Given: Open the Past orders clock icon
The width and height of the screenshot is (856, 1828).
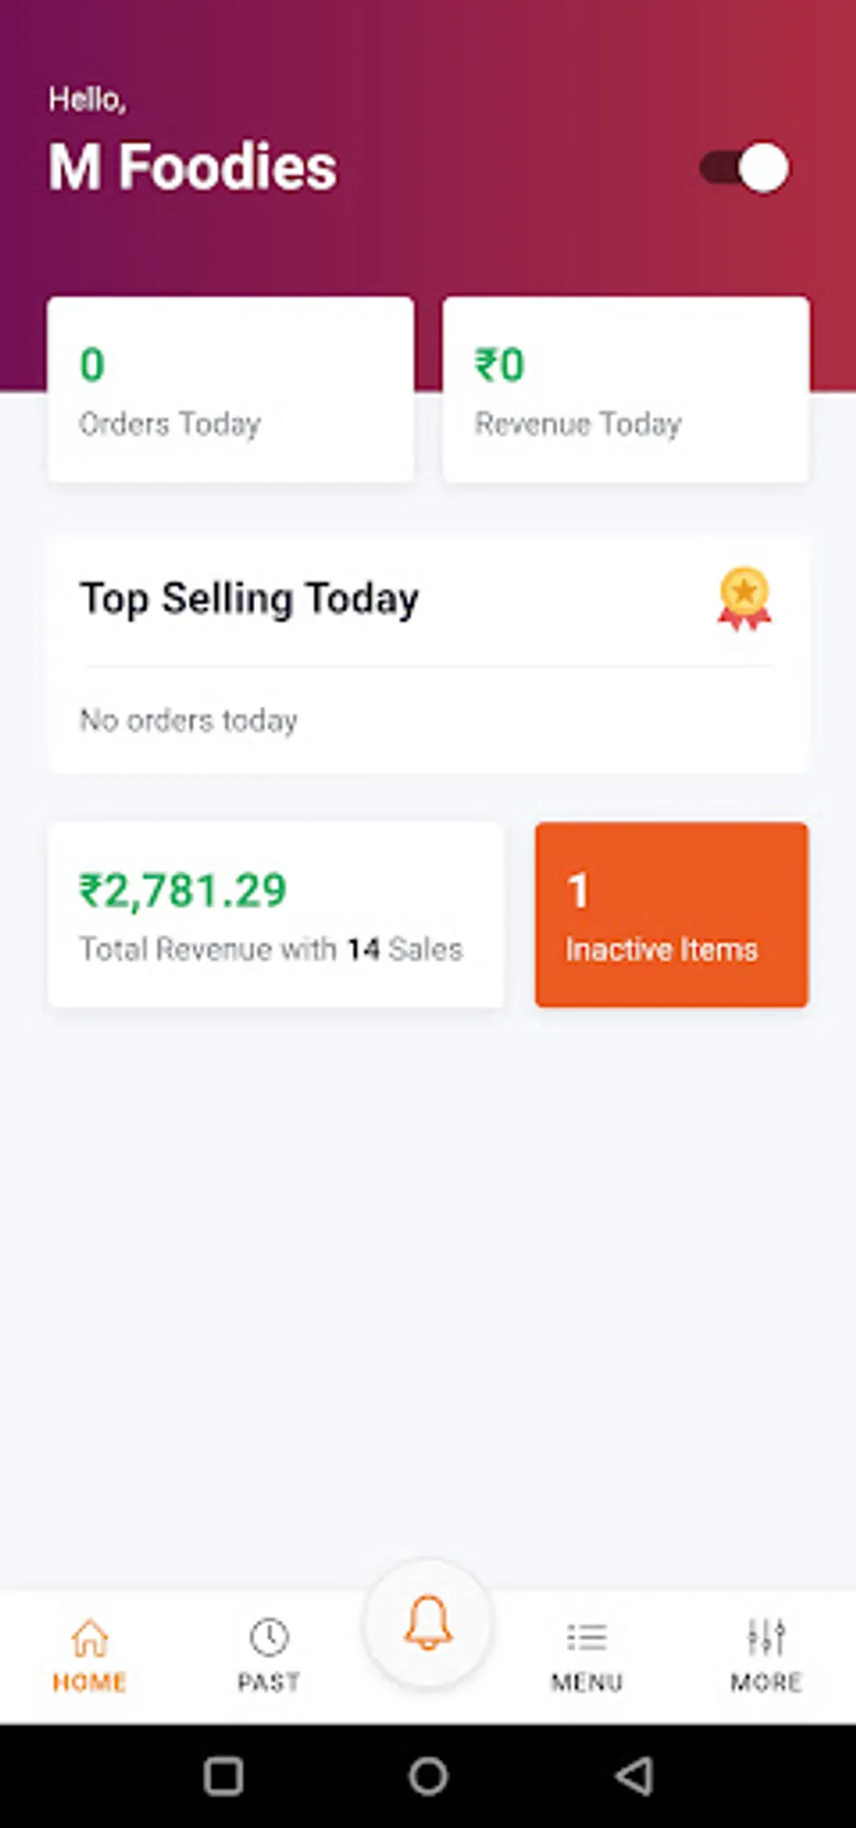Looking at the screenshot, I should point(269,1638).
